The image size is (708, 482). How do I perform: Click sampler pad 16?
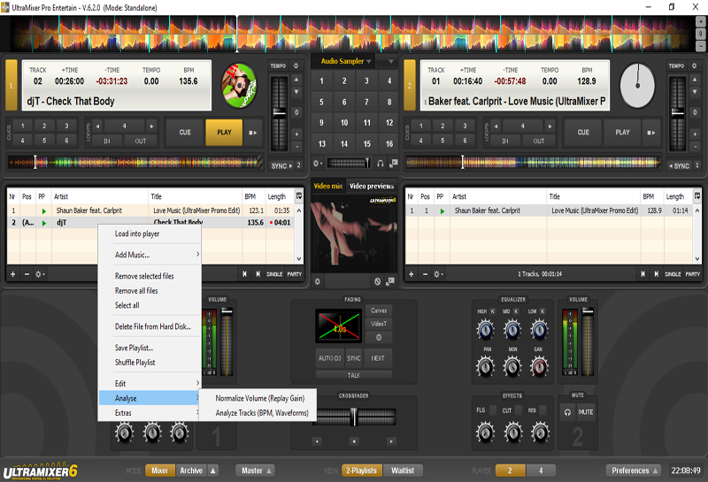(x=389, y=144)
